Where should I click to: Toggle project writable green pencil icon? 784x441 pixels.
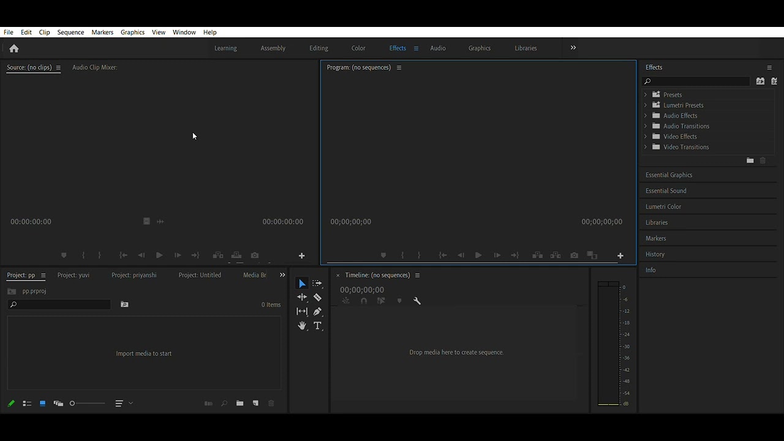pyautogui.click(x=11, y=403)
